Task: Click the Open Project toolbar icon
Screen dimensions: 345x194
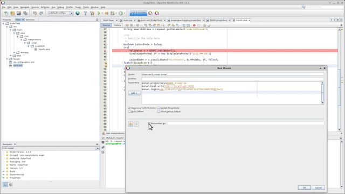Action: (x=19, y=13)
